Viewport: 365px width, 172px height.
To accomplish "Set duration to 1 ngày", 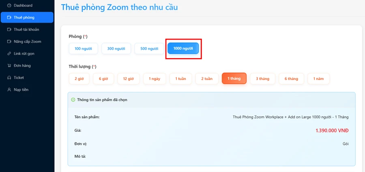I will pyautogui.click(x=154, y=79).
